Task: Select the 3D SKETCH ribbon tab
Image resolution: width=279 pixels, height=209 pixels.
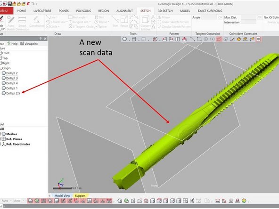Action: point(165,11)
